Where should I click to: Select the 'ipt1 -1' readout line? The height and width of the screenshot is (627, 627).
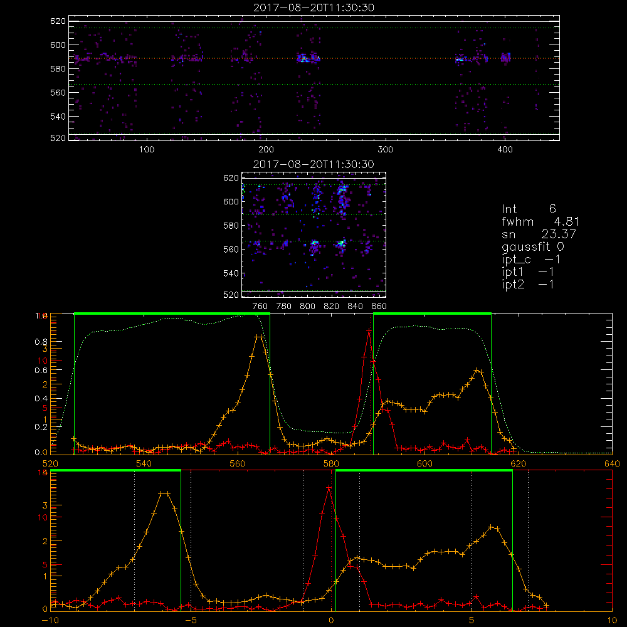[x=528, y=272]
